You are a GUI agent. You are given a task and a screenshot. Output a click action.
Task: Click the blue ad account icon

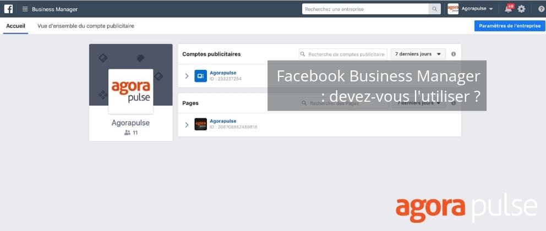coord(200,76)
